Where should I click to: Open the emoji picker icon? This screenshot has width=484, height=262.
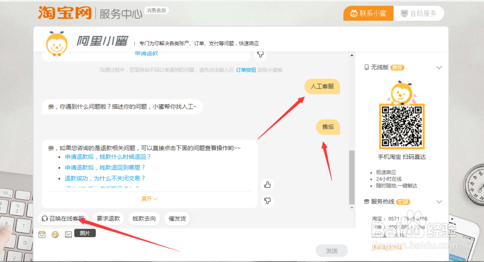[x=55, y=234]
